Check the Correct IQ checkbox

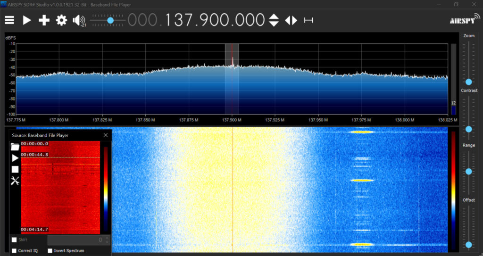[x=14, y=250]
